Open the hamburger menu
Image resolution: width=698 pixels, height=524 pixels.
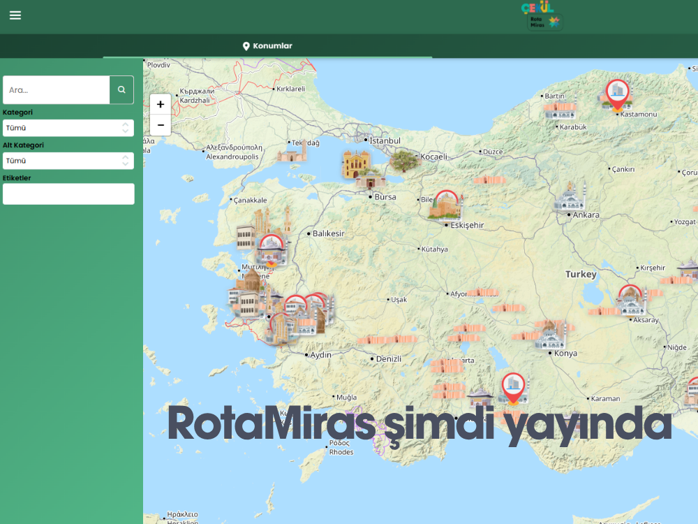tap(15, 15)
